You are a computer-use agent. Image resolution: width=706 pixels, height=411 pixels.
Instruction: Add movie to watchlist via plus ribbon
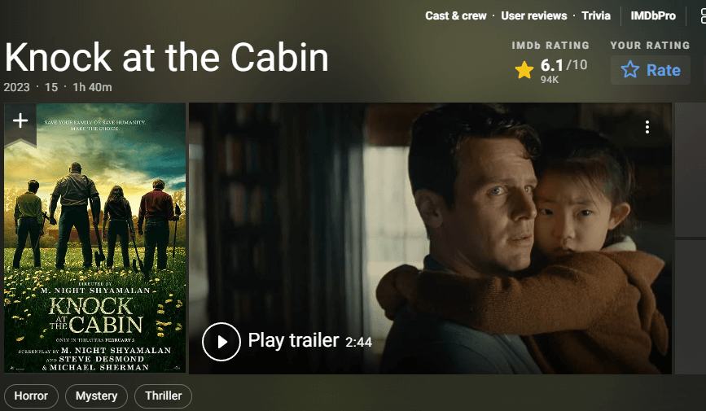click(x=20, y=122)
